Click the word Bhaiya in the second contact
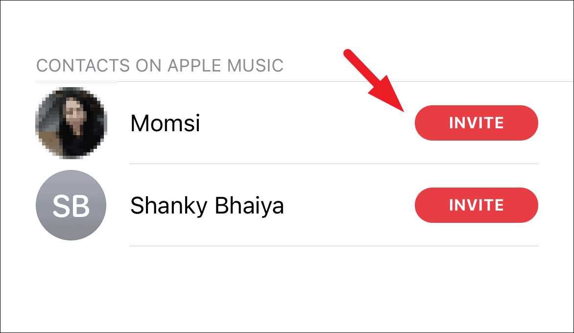The width and height of the screenshot is (574, 333). pyautogui.click(x=249, y=206)
